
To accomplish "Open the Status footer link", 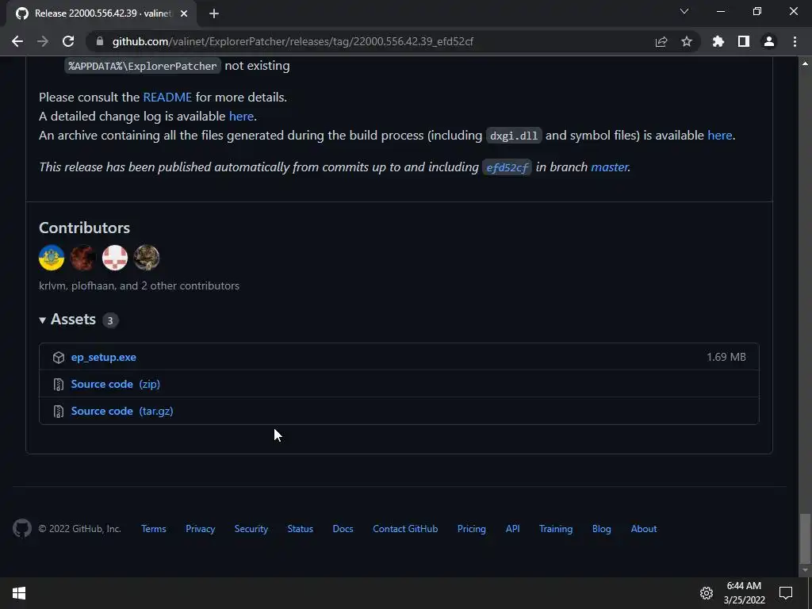I will tap(301, 529).
